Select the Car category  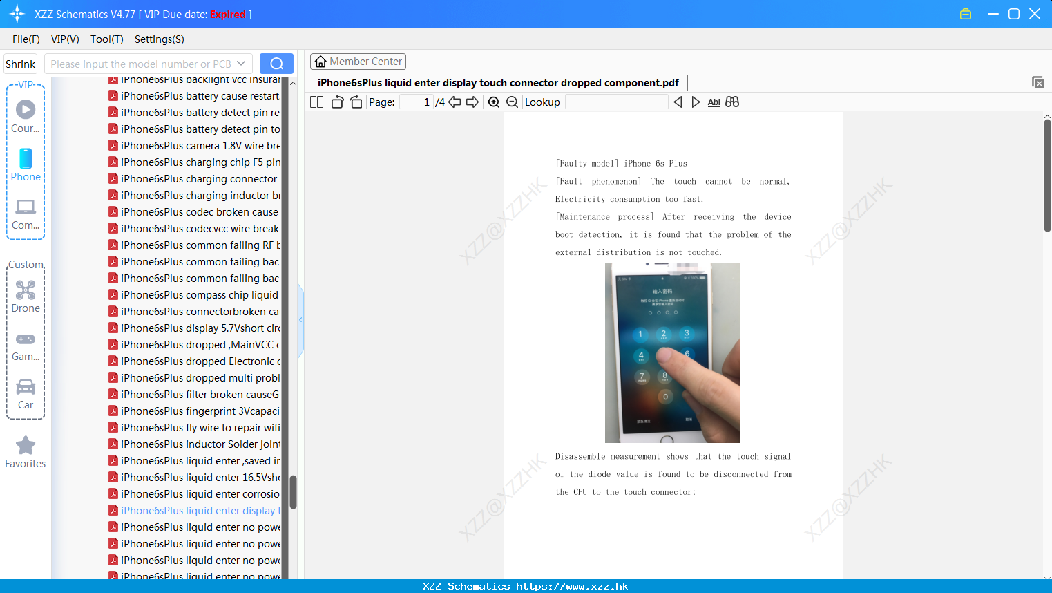point(26,394)
